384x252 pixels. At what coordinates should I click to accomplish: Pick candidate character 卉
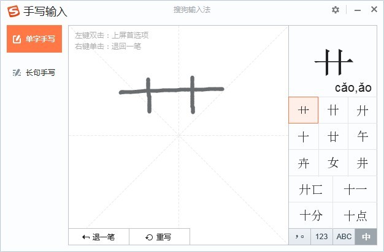click(x=303, y=163)
